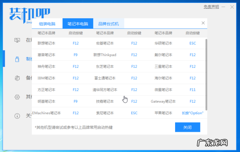This screenshot has height=152, width=240.
Task: Click the F11 hotkey for 微星笔记本
Action: [x=192, y=90]
